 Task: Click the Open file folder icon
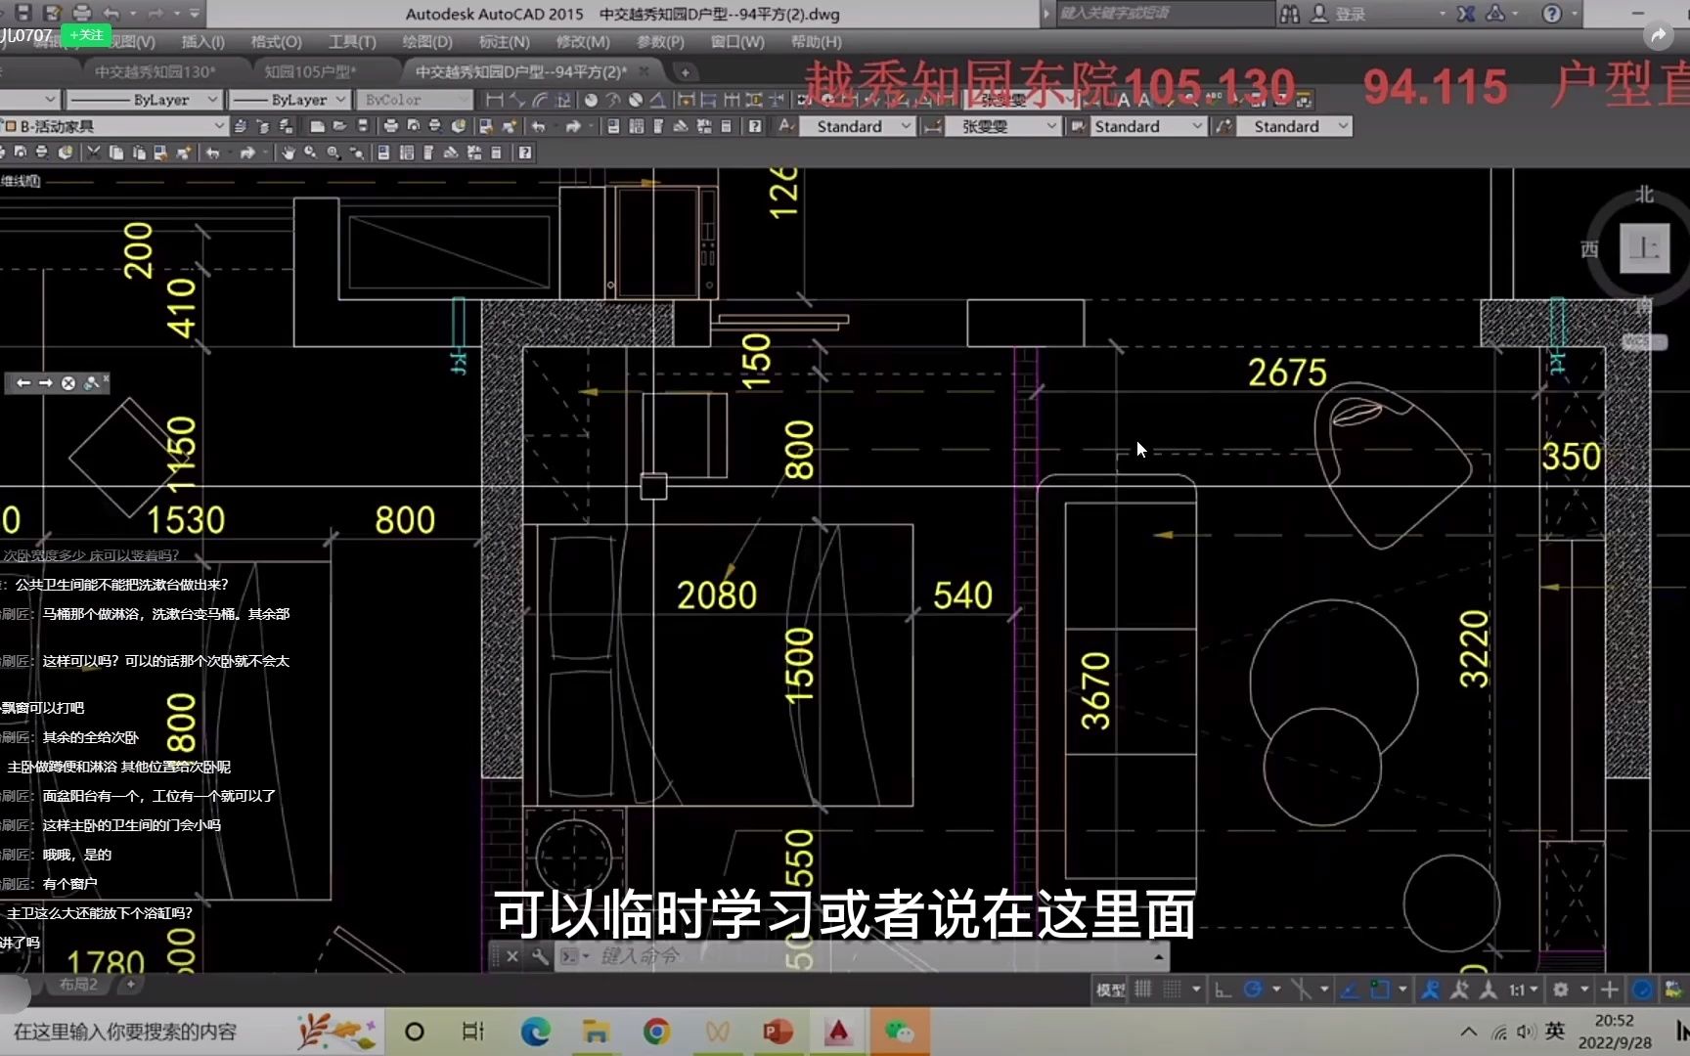(339, 126)
